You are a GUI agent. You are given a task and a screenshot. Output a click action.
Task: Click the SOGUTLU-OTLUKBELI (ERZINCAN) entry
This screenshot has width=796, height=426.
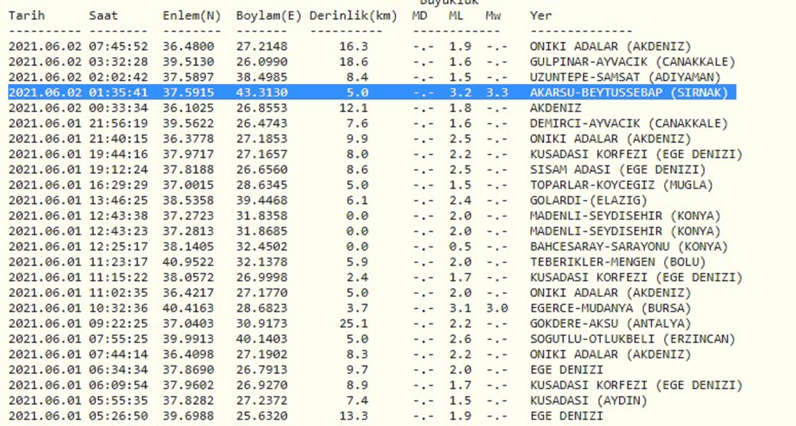coord(632,339)
